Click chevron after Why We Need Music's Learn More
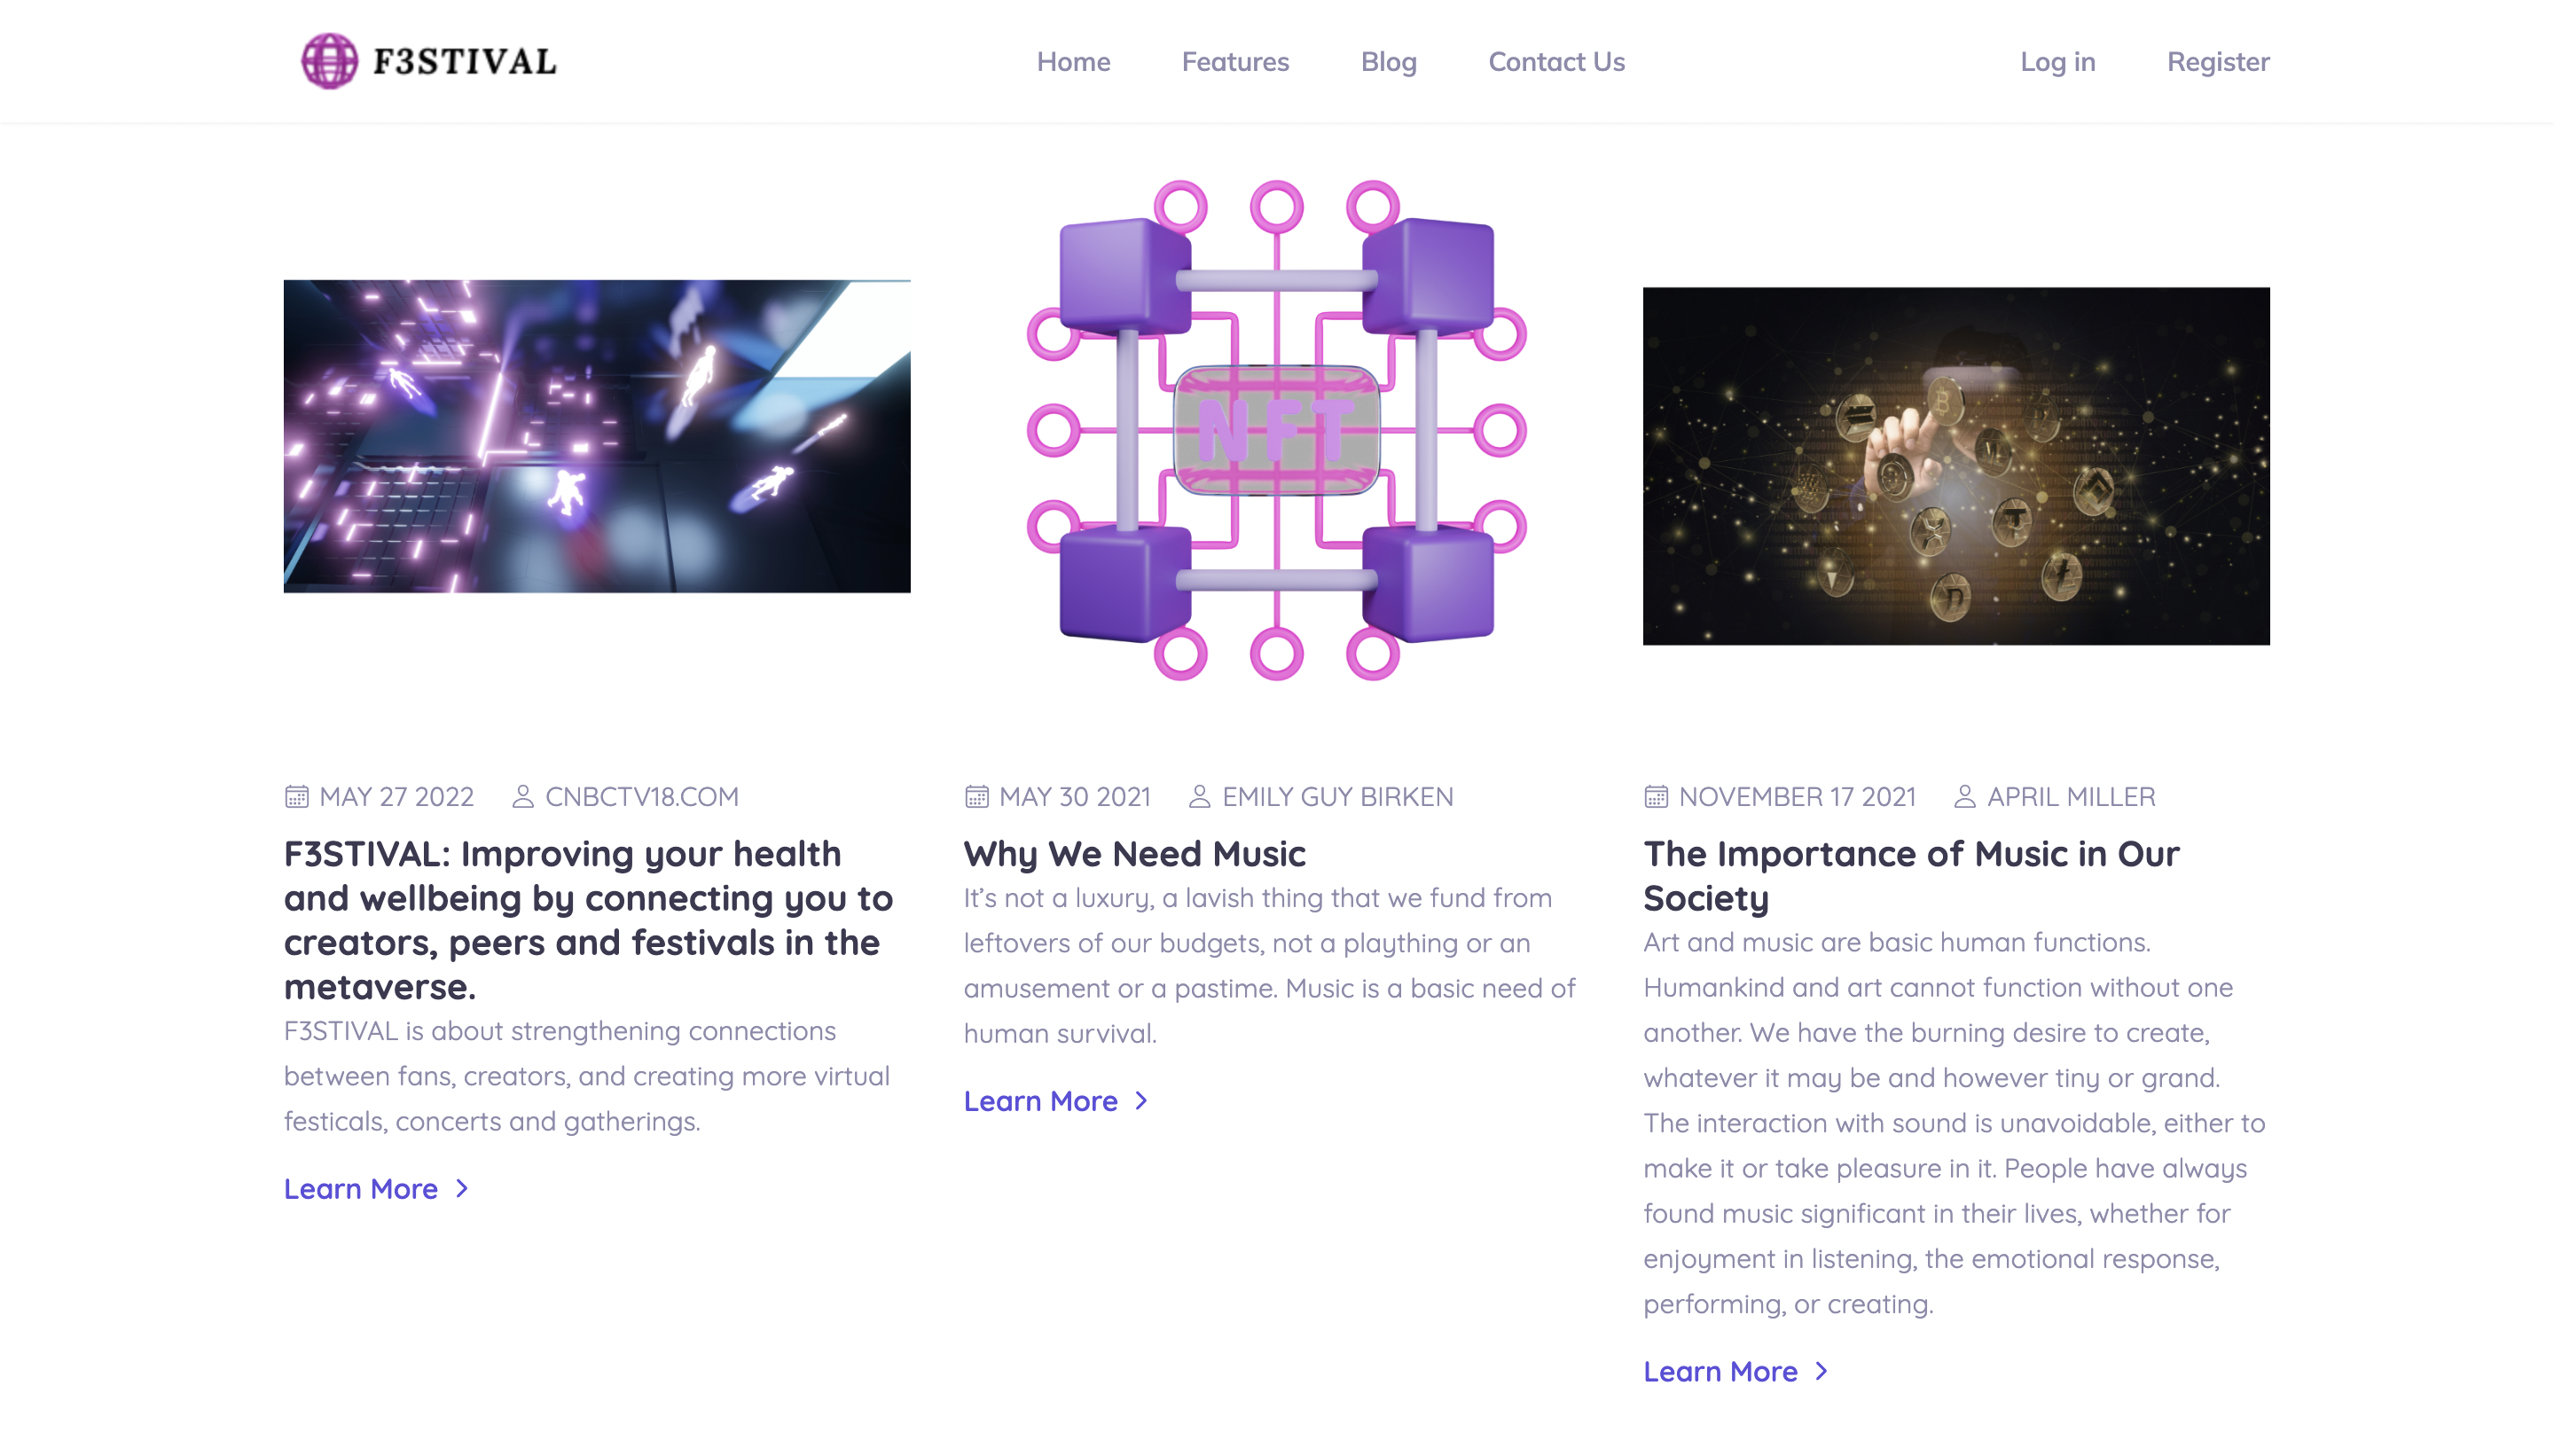 point(1141,1100)
